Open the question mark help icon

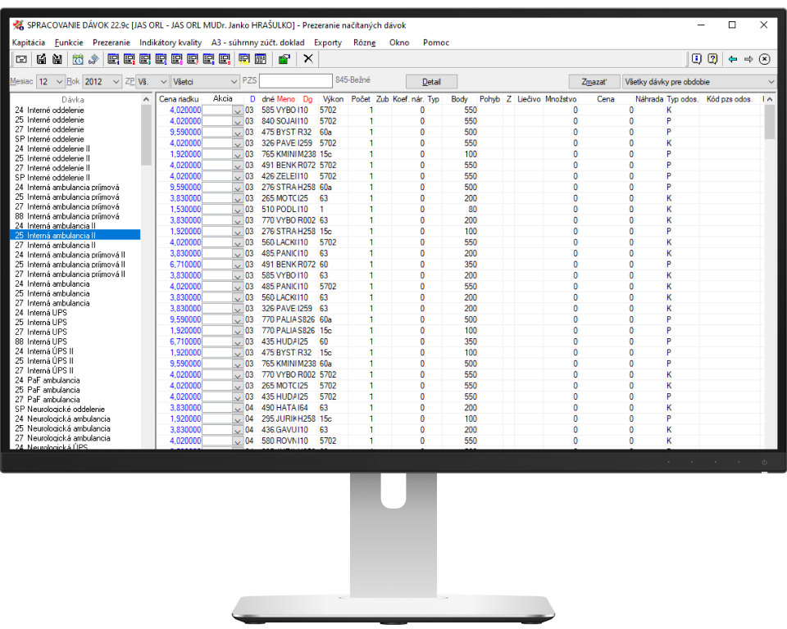(x=712, y=59)
